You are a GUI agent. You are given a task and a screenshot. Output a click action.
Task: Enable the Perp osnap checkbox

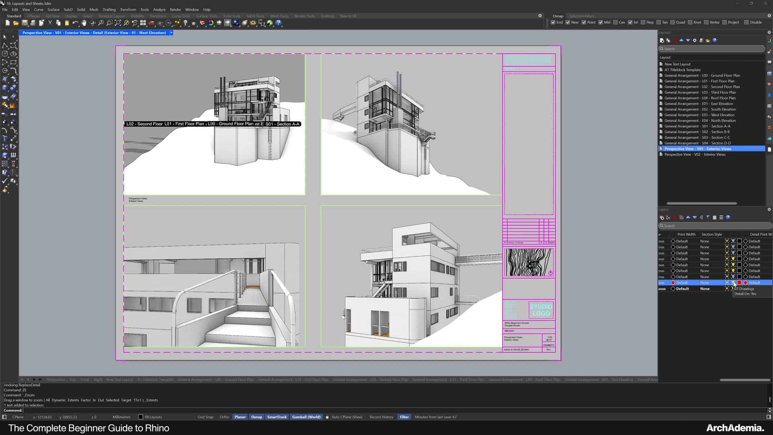coord(643,22)
